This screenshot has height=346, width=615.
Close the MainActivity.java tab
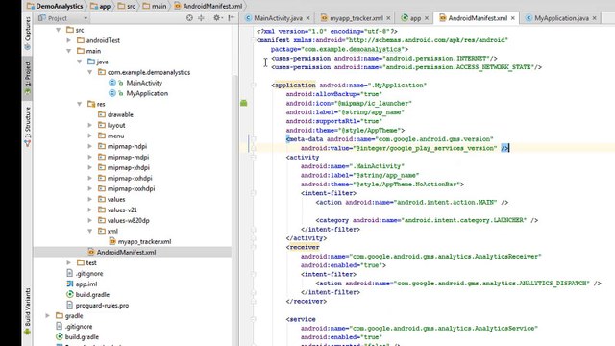click(x=307, y=18)
